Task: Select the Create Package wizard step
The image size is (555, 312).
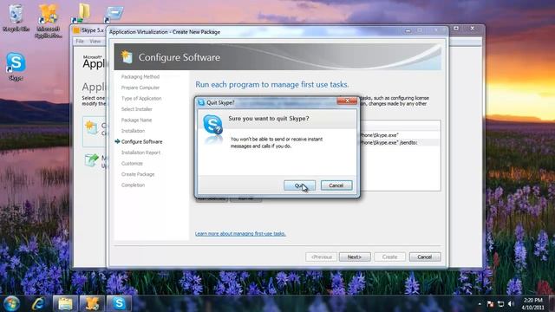Action: point(138,174)
